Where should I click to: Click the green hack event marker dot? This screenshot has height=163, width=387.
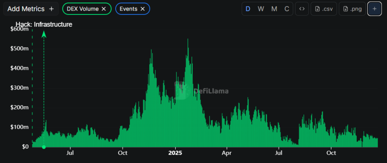44,147
